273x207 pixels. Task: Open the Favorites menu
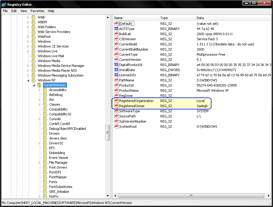coord(37,11)
